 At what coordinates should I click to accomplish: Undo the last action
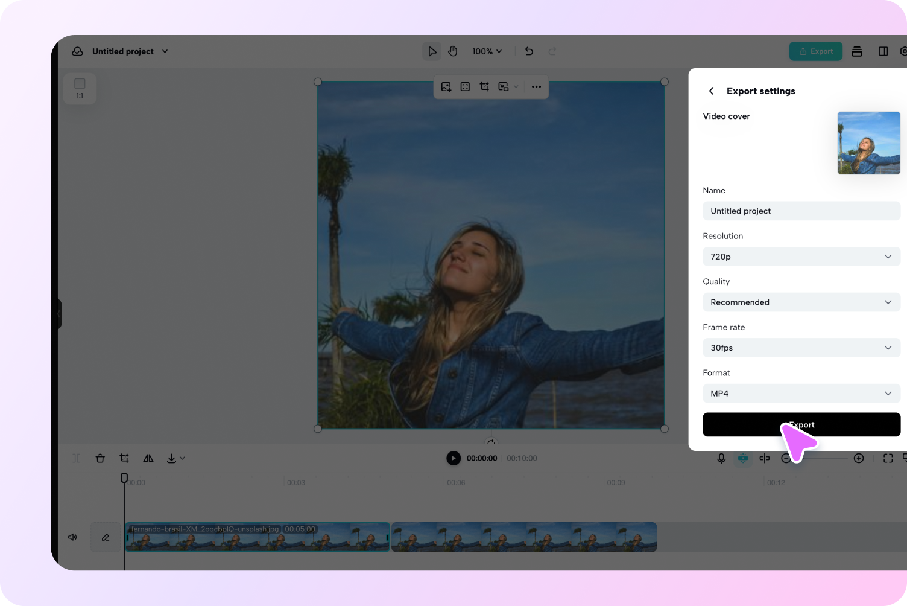[529, 51]
